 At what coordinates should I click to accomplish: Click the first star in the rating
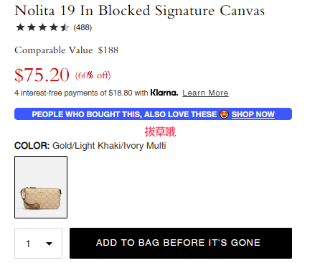coord(20,27)
